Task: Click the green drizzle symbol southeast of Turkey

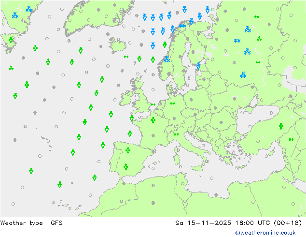Action: (291, 140)
